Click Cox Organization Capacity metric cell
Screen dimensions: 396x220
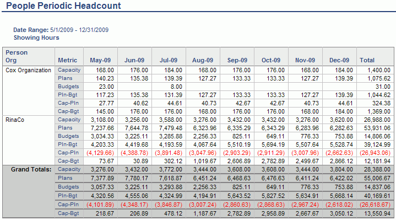click(69, 70)
